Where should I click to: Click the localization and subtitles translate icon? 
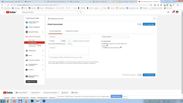[27, 65]
